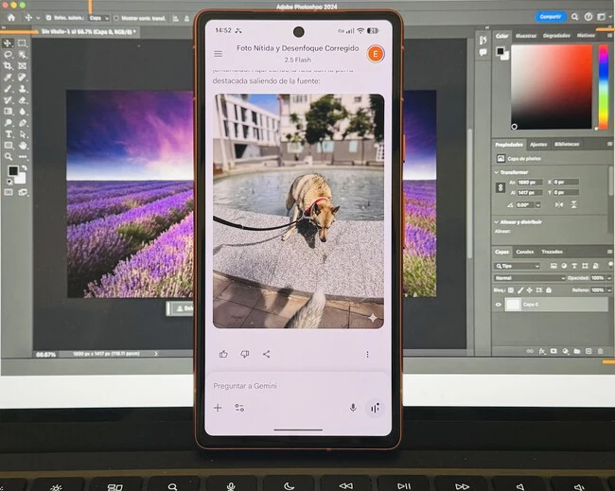This screenshot has width=615, height=491.
Task: Tap the plus icon to add attachment
Action: (x=218, y=408)
